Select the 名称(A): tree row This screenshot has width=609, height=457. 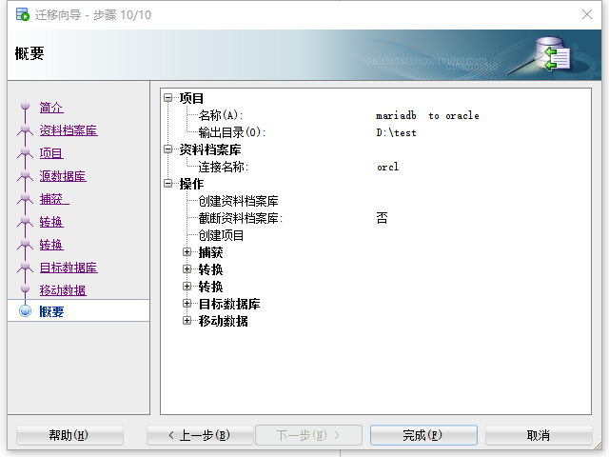click(x=220, y=115)
